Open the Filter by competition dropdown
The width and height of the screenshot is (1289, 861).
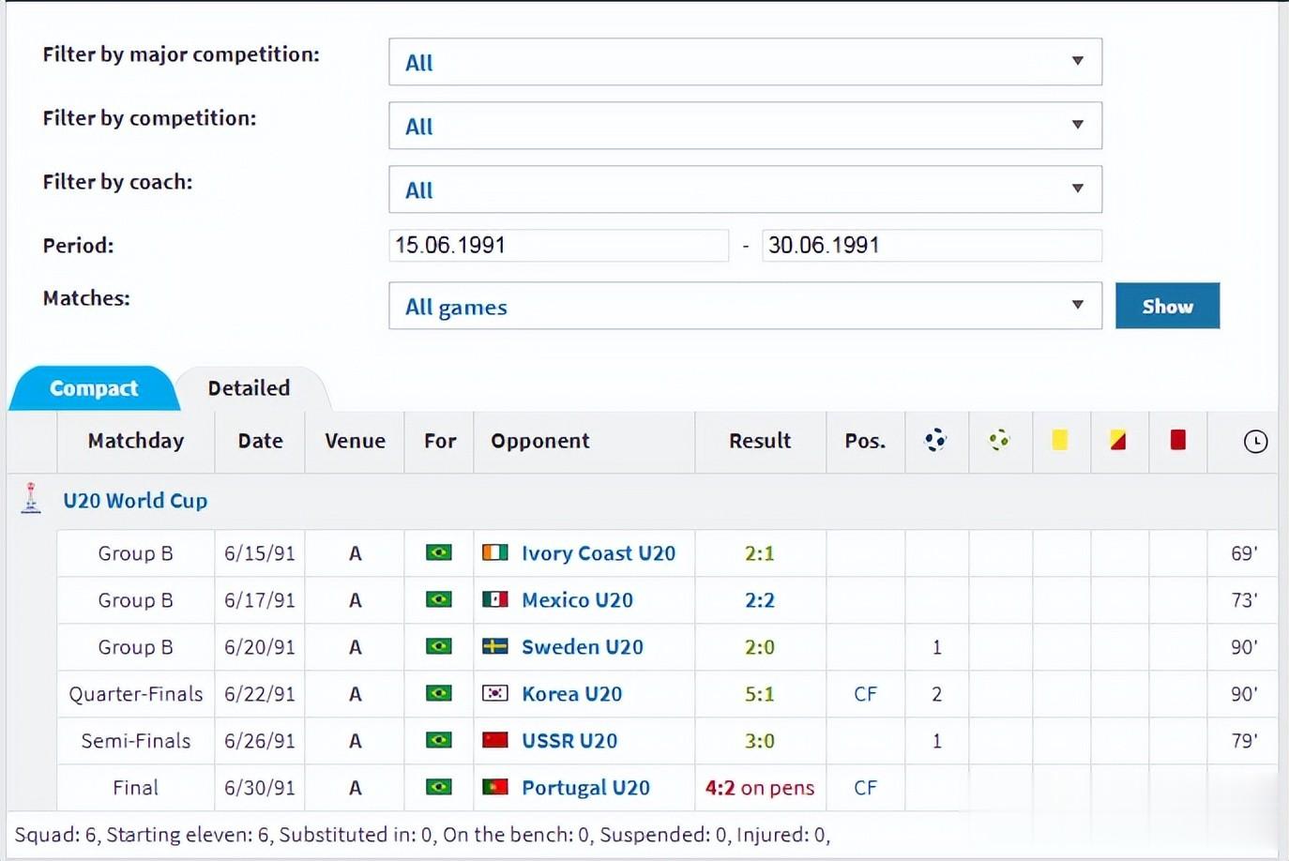click(x=745, y=126)
